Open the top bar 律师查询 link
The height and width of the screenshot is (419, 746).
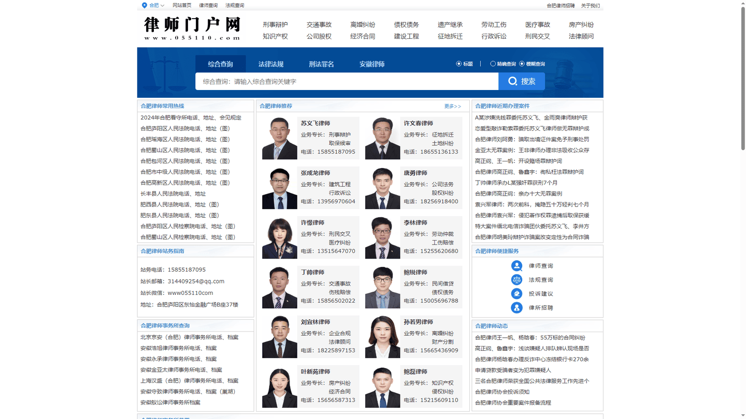208,6
